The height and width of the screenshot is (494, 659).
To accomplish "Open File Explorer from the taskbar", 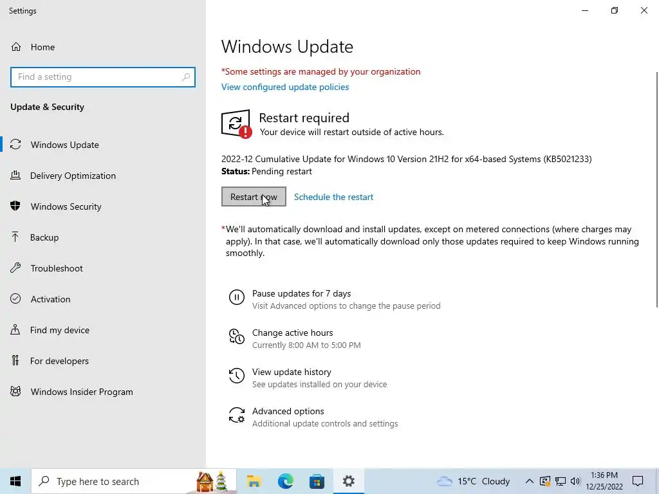I will (x=254, y=481).
